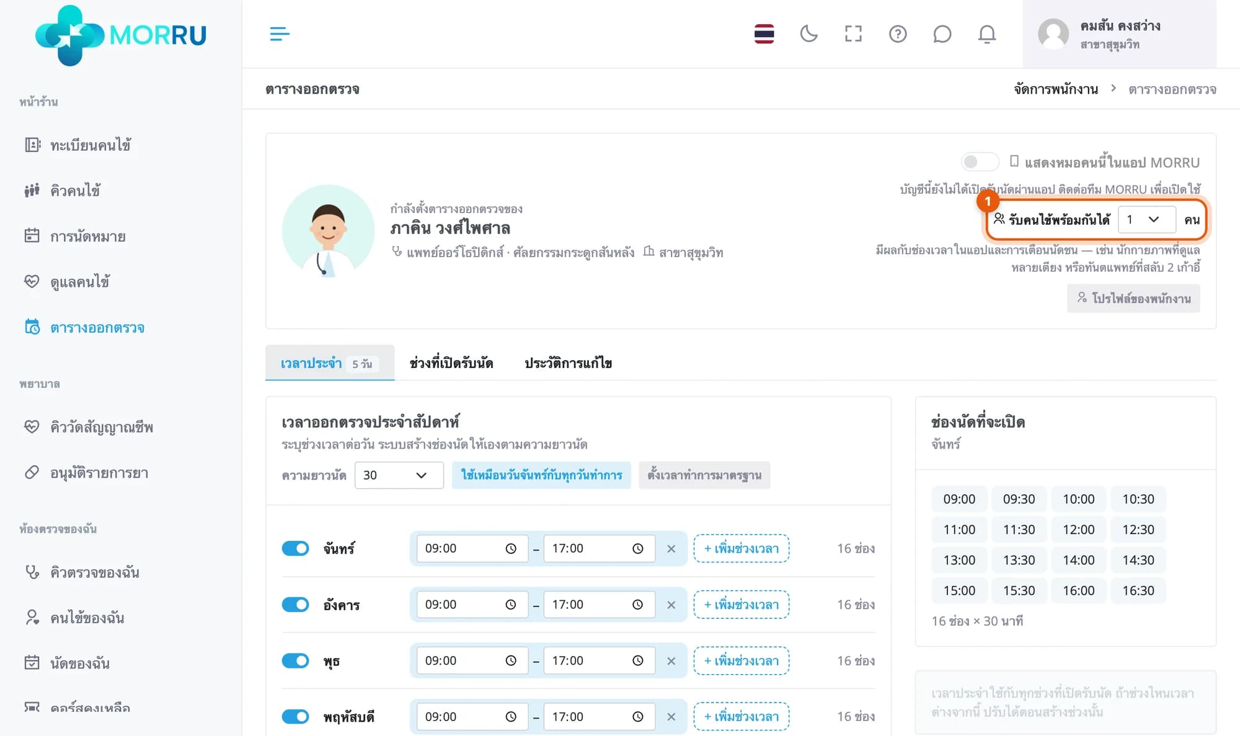Toggle อังคาร working day switch
The width and height of the screenshot is (1240, 736).
tap(295, 605)
